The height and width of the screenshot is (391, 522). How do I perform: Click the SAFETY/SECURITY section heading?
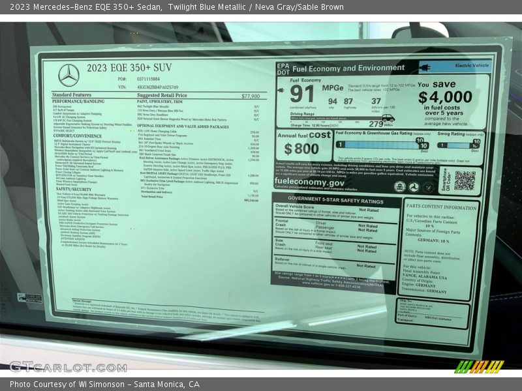tap(74, 189)
